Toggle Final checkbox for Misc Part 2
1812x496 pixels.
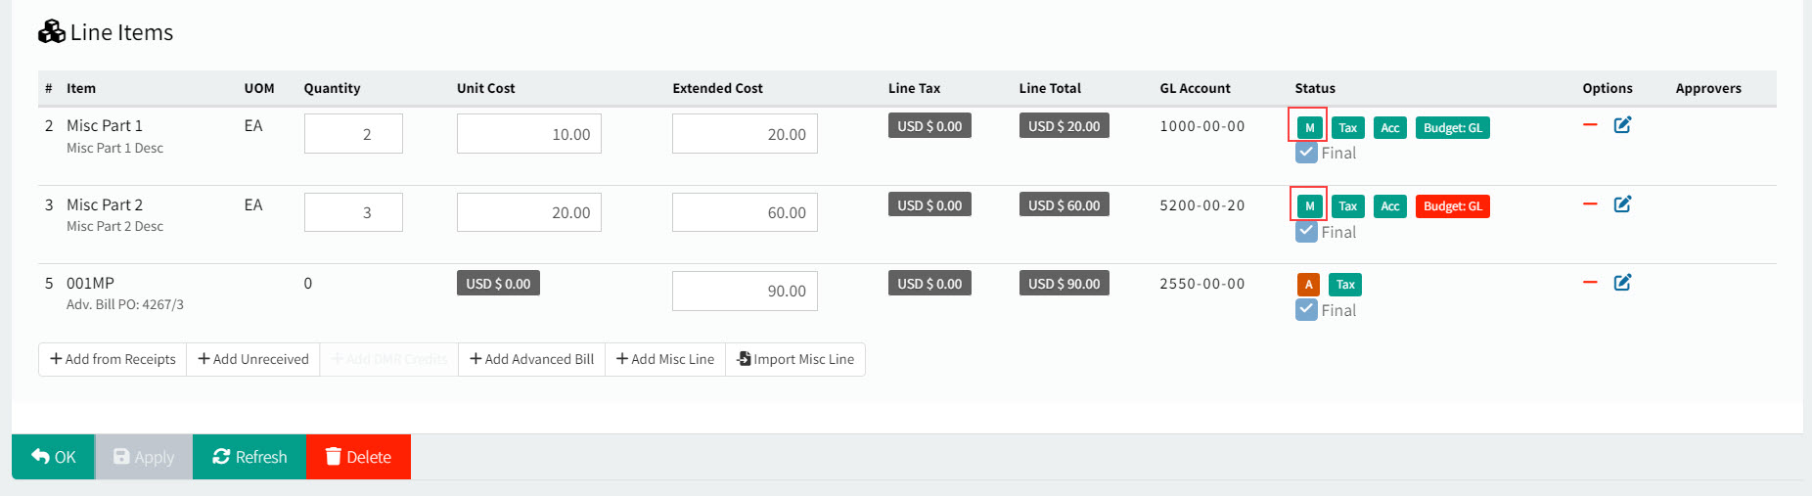coord(1306,232)
